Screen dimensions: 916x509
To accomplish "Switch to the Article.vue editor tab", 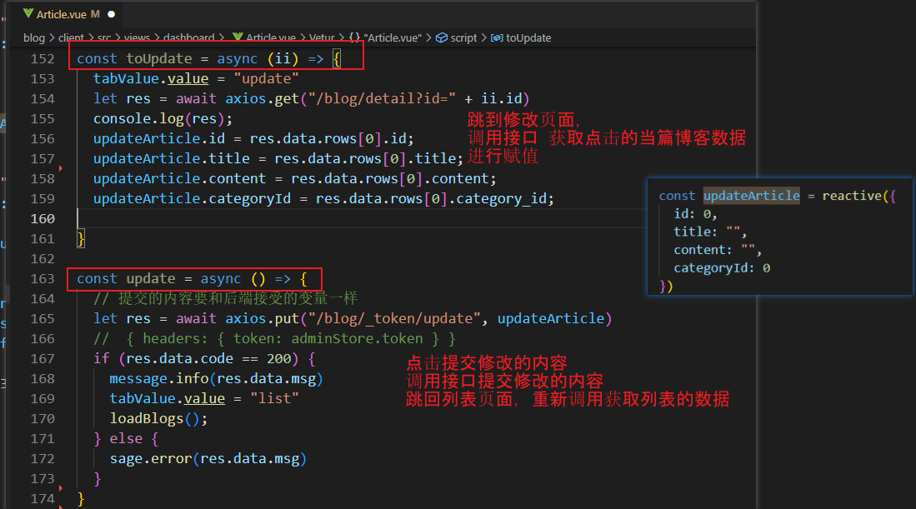I will tap(63, 14).
